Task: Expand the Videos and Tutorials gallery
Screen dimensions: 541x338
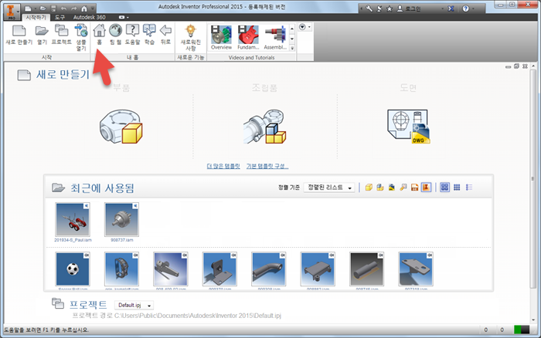Action: click(x=292, y=49)
